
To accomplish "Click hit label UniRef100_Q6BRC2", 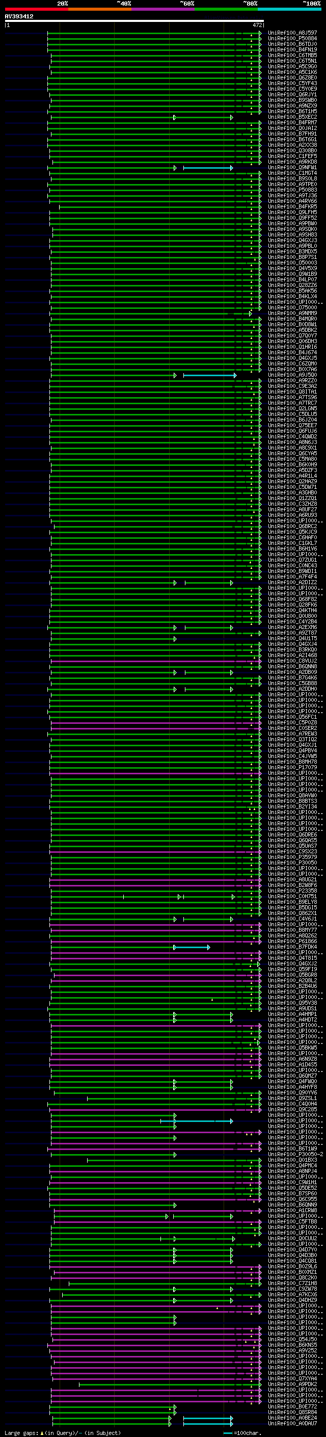I will (292, 526).
